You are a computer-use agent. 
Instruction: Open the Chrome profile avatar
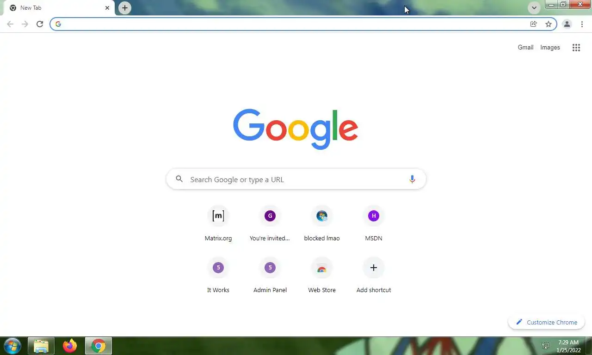pyautogui.click(x=567, y=24)
